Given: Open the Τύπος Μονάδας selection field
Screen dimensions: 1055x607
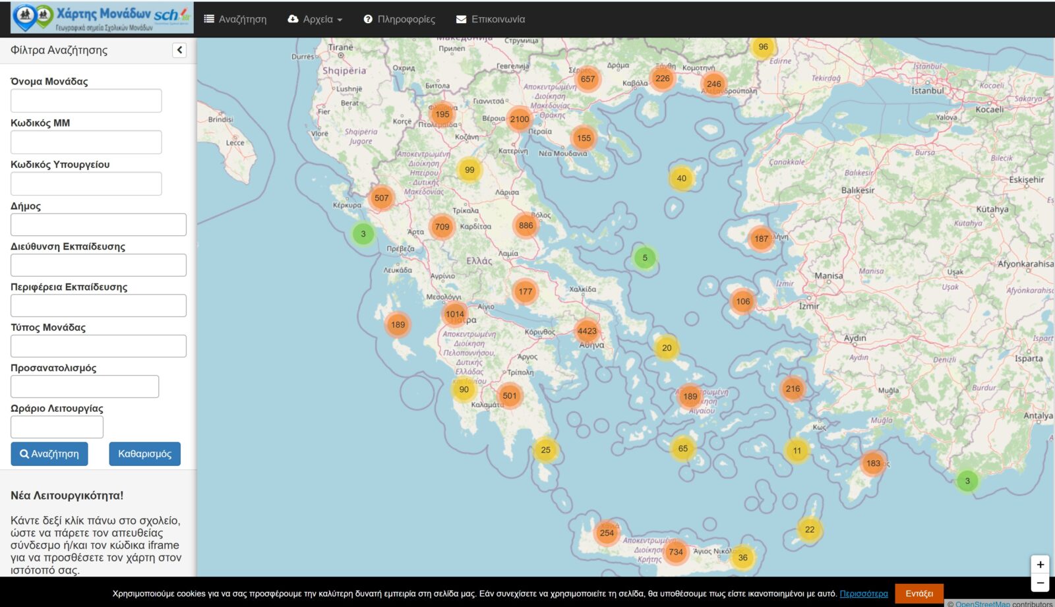Looking at the screenshot, I should [x=98, y=346].
